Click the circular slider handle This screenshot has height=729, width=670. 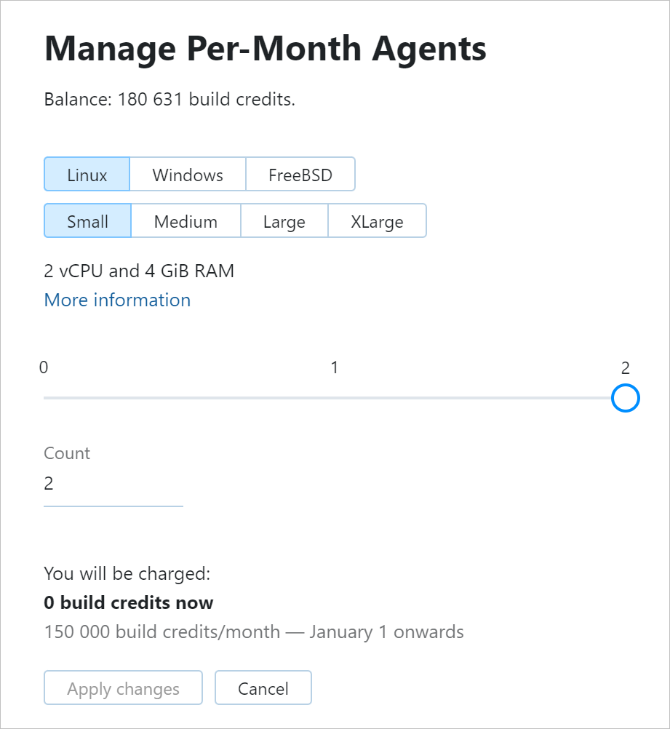(625, 398)
